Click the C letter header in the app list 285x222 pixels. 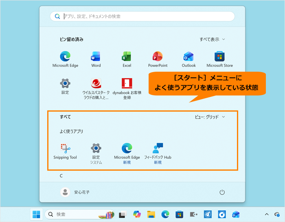point(61,176)
